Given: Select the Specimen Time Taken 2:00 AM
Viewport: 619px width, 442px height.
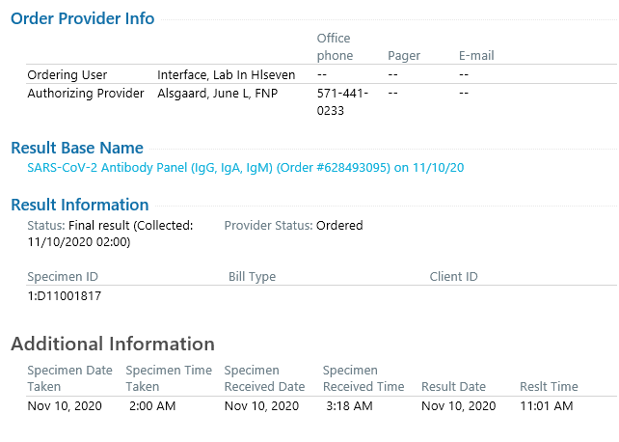Looking at the screenshot, I should pyautogui.click(x=152, y=406).
